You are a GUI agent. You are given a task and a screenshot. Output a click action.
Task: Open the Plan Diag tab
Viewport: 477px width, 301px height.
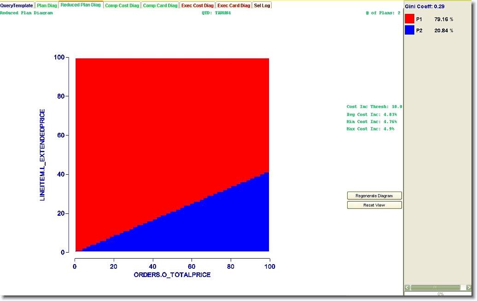(47, 6)
